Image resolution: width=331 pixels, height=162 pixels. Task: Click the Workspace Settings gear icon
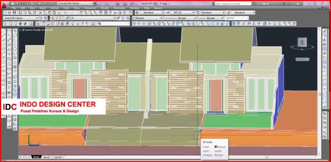[41, 18]
